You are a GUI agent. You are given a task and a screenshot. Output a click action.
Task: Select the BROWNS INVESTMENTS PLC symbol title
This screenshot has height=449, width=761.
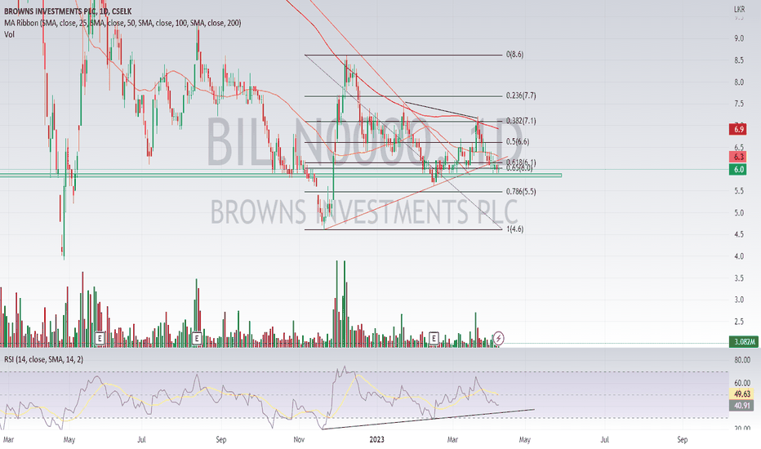(68, 11)
